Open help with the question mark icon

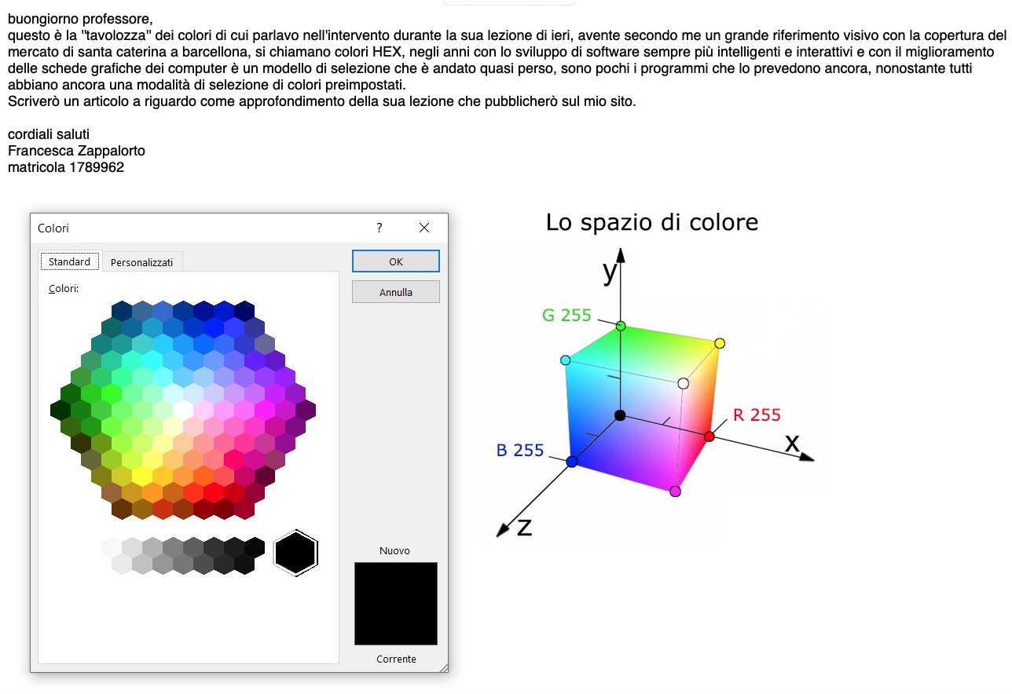tap(379, 228)
